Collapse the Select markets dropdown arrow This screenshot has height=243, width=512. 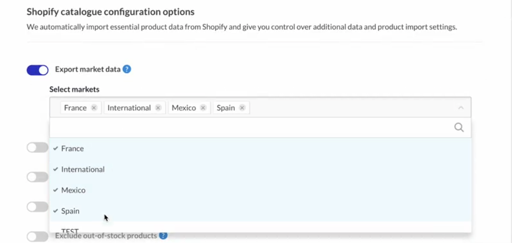tap(461, 108)
